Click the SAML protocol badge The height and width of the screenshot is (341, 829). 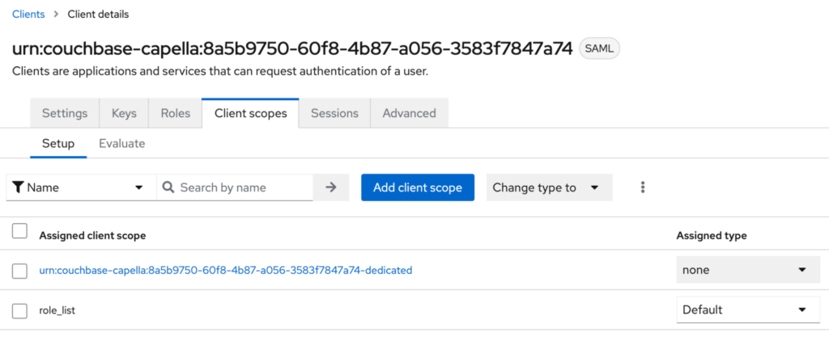600,48
